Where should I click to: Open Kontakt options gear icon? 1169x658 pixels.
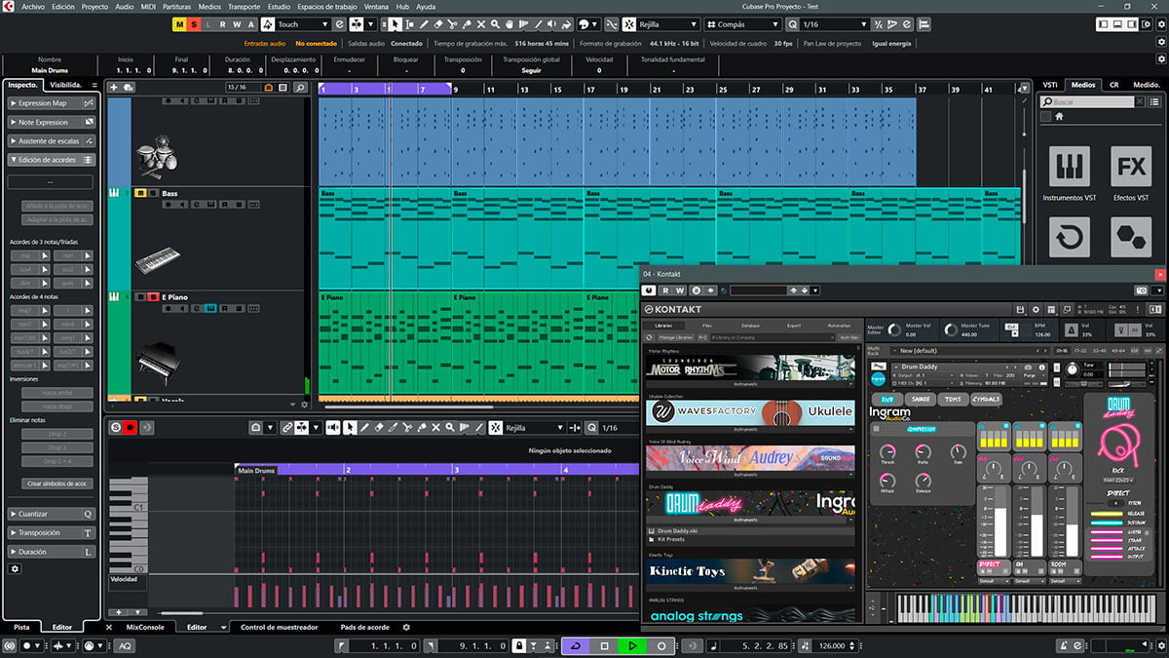click(1036, 309)
